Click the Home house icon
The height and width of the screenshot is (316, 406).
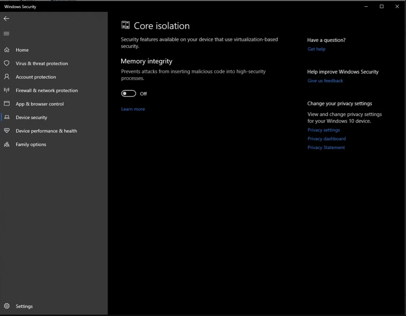pos(7,50)
